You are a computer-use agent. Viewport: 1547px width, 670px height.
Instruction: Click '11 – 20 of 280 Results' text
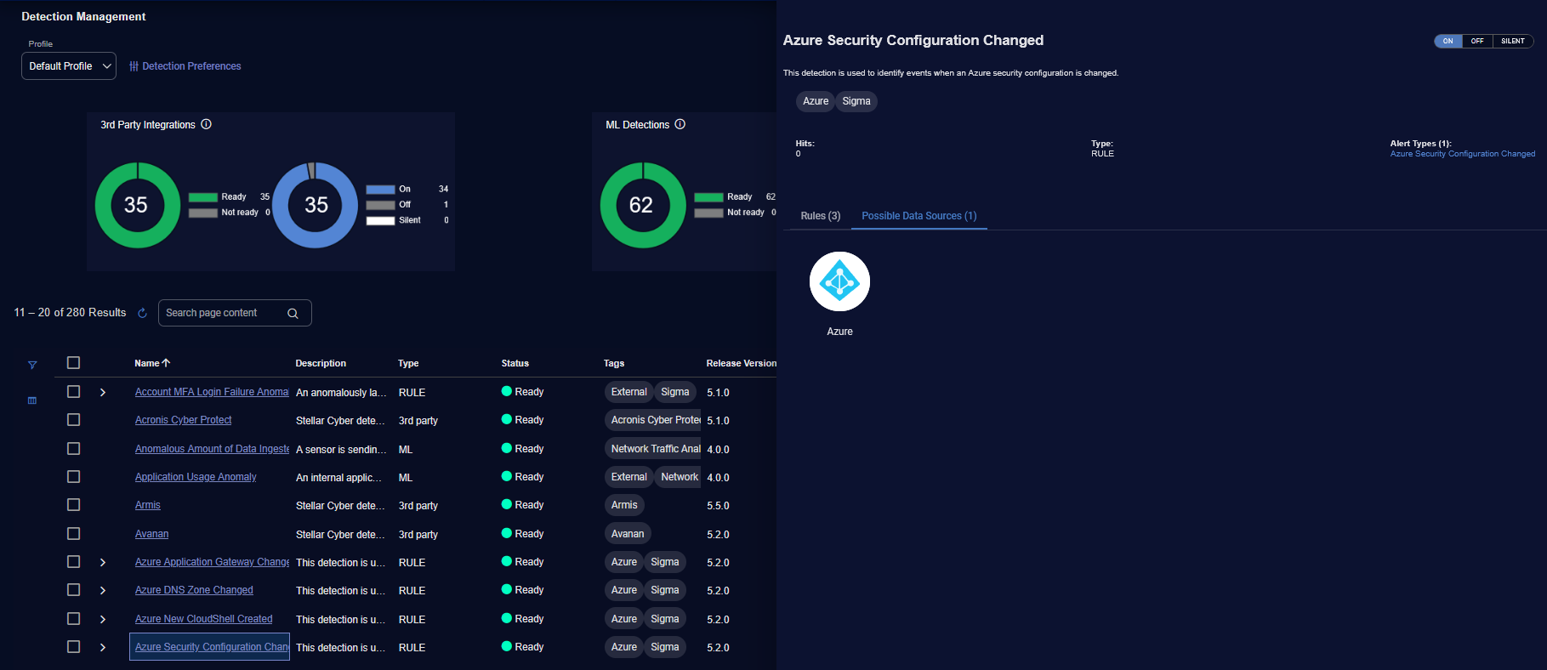tap(70, 313)
